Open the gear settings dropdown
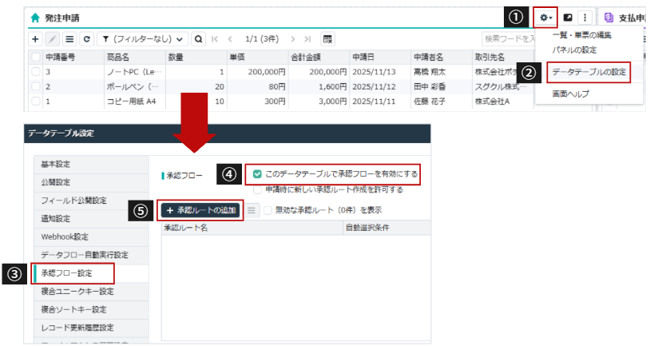Image resolution: width=650 pixels, height=346 pixels. coord(545,17)
